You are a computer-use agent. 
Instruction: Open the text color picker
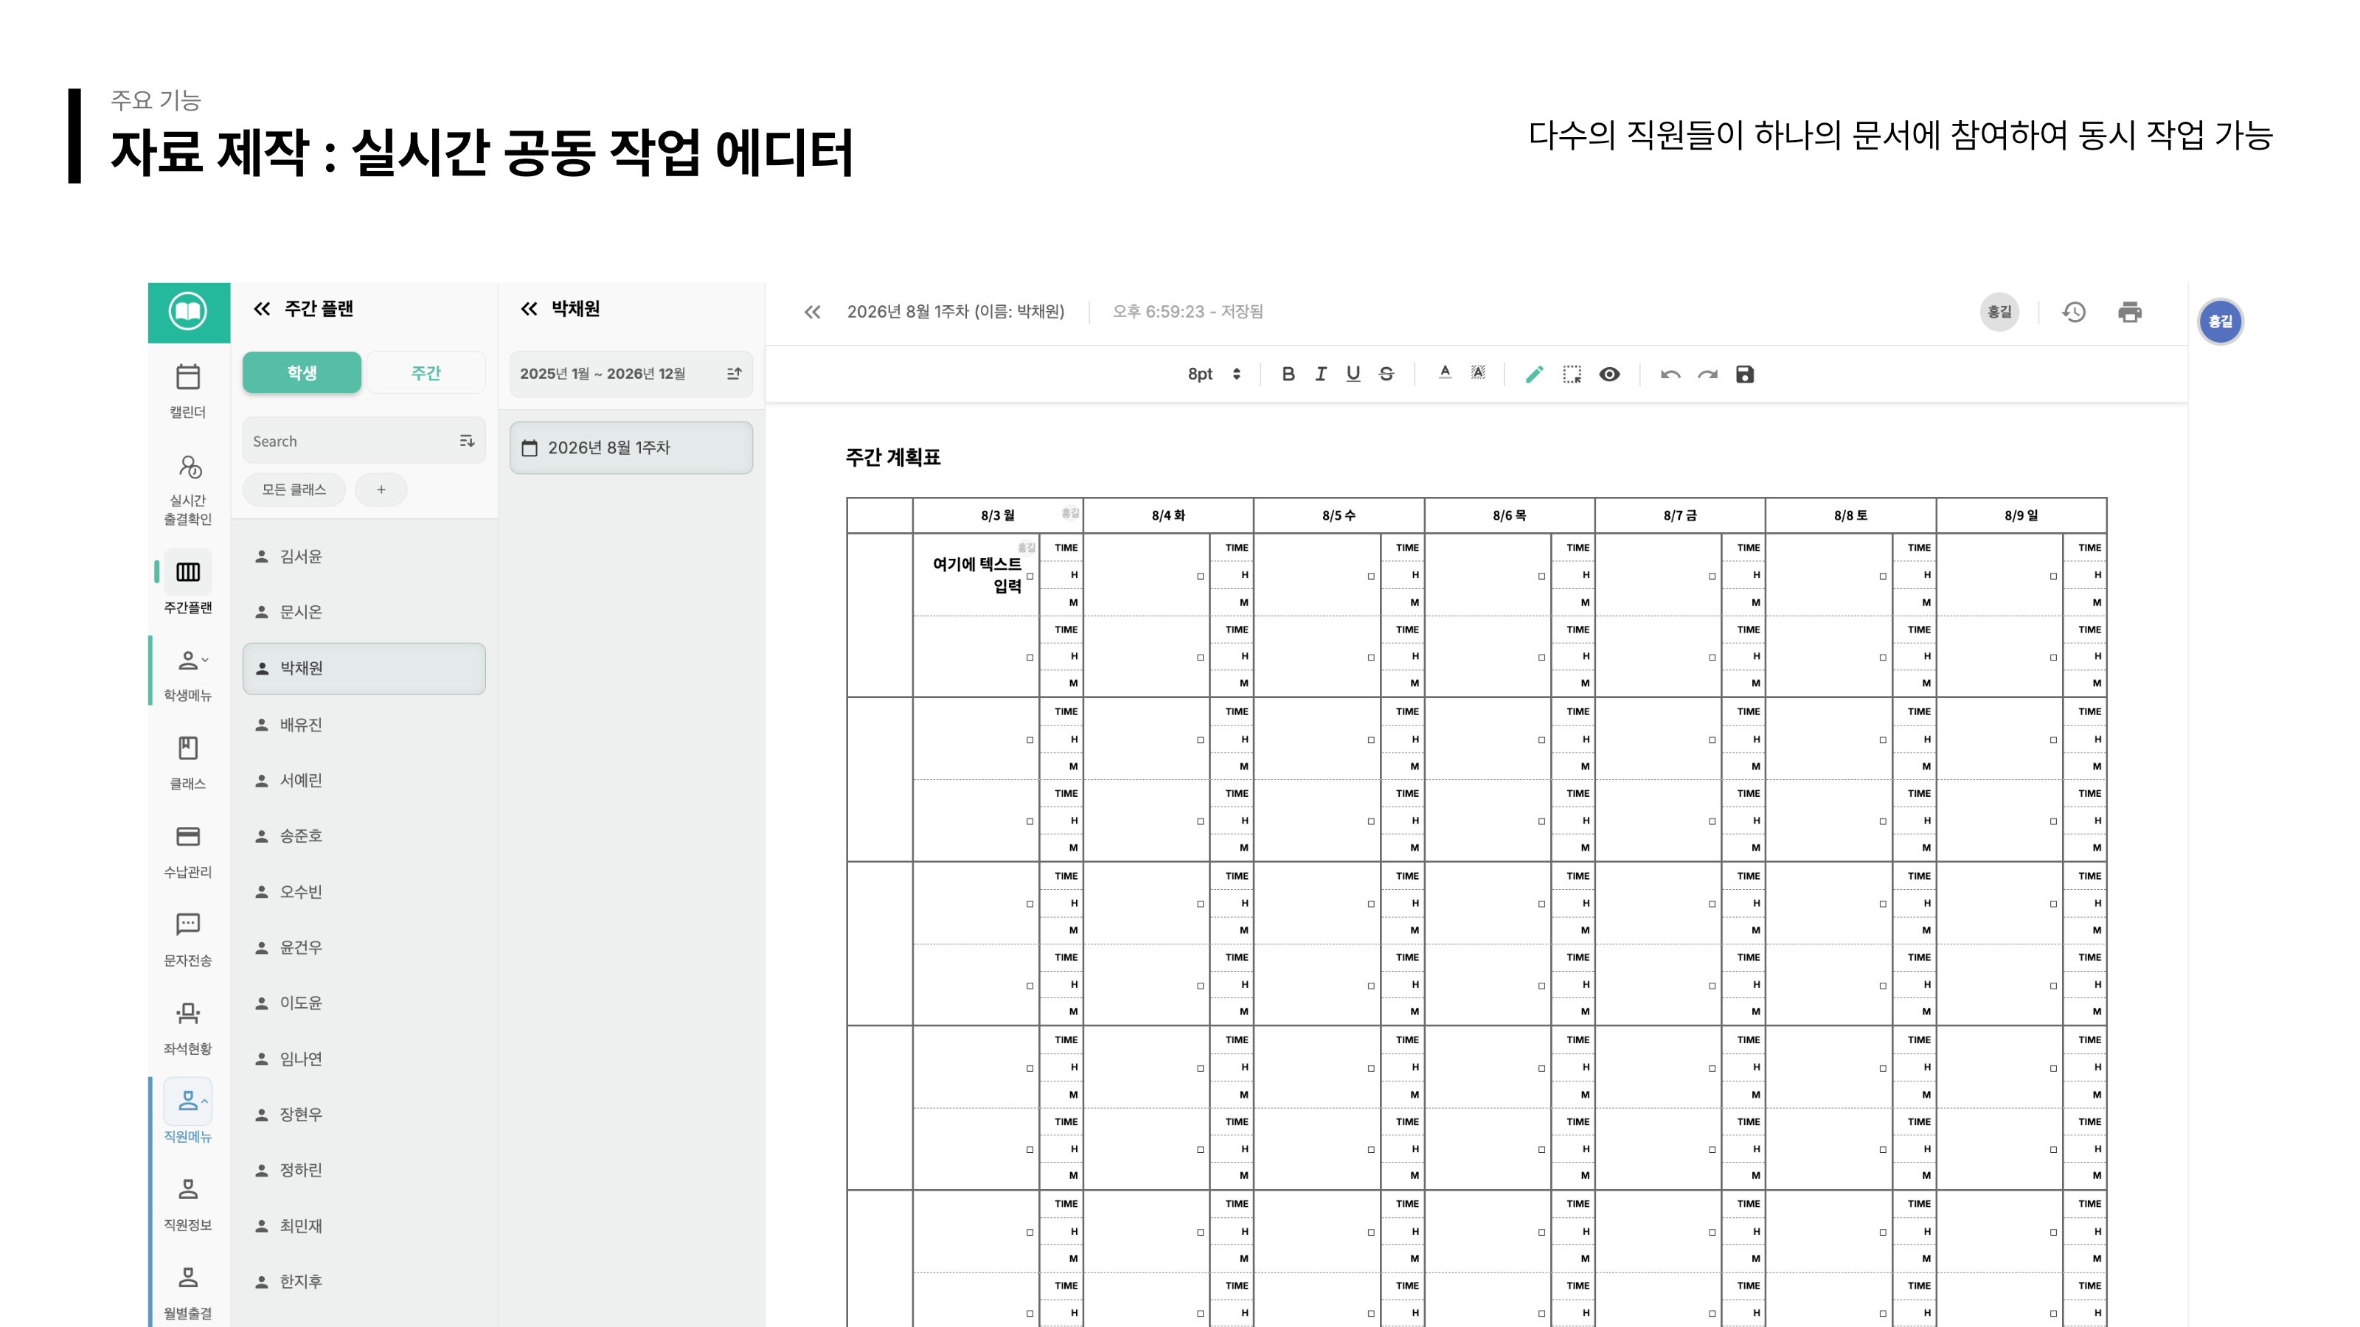click(x=1445, y=373)
